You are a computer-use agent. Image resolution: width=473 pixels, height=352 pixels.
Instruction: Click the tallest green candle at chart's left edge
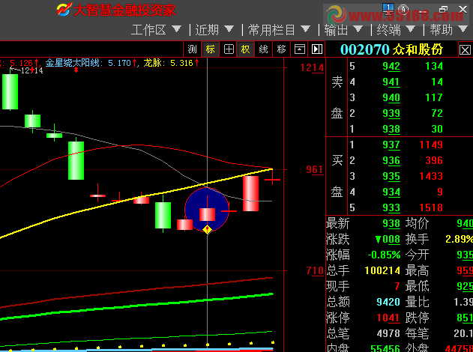click(10, 91)
